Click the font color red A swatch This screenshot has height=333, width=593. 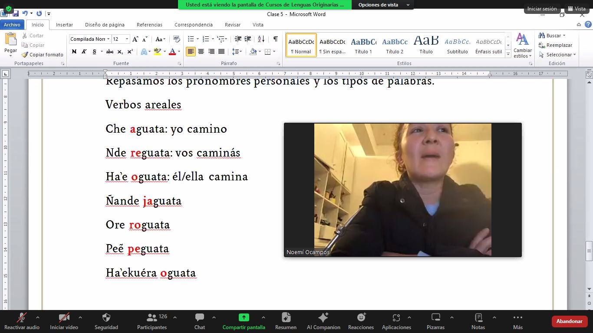[172, 52]
